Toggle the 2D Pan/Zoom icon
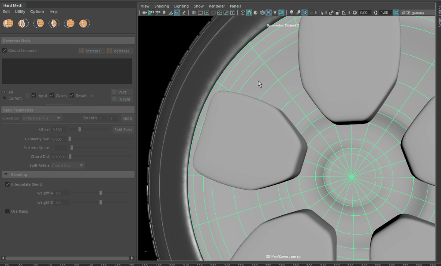Image resolution: width=441 pixels, height=266 pixels. coord(177,13)
